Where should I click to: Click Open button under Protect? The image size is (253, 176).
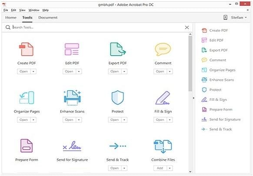point(115,120)
